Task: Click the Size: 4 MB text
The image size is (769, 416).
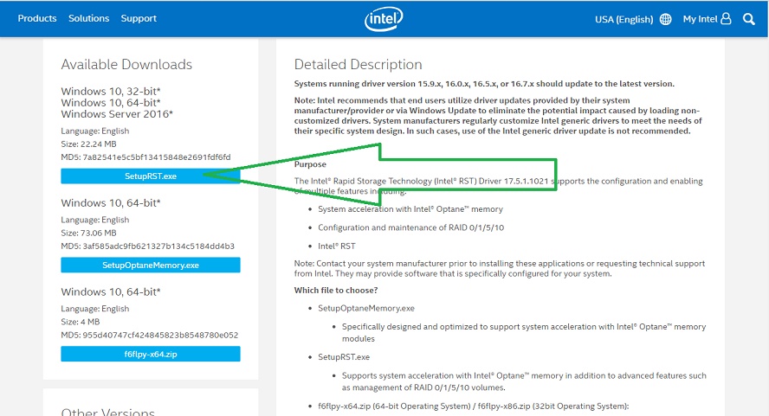Action: [81, 322]
